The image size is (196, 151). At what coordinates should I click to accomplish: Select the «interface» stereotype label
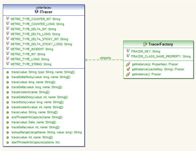tap(43, 8)
